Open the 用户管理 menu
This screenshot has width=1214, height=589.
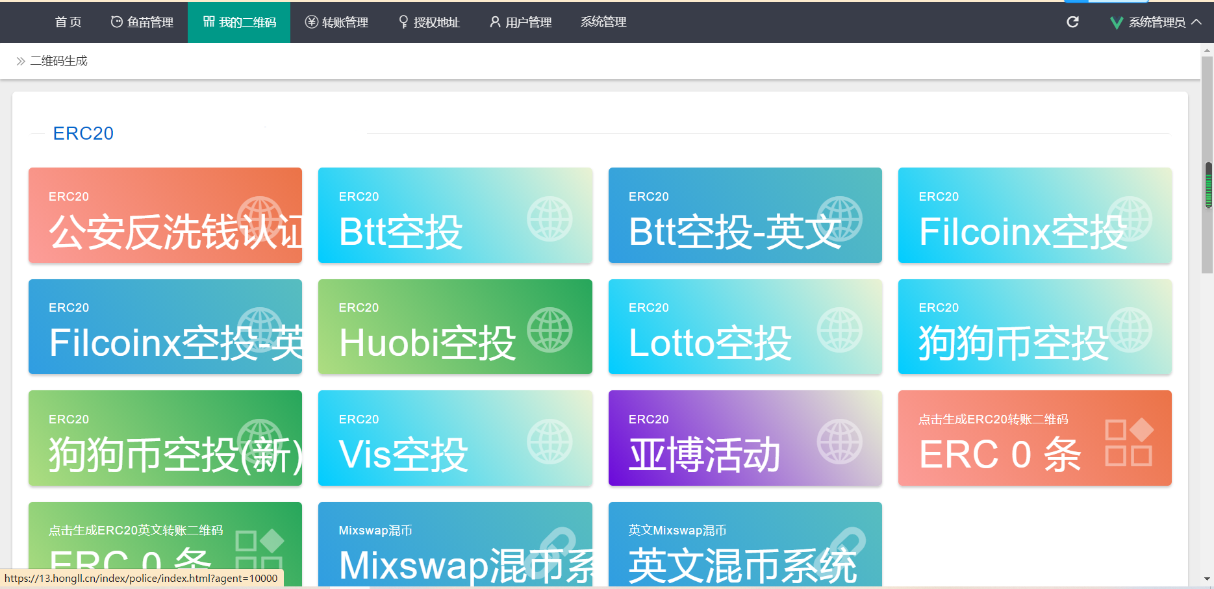(520, 22)
